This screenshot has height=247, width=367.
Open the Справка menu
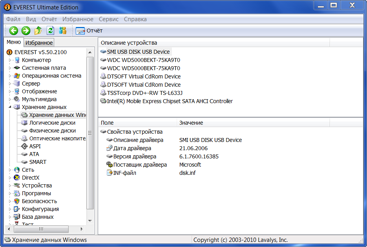(135, 19)
